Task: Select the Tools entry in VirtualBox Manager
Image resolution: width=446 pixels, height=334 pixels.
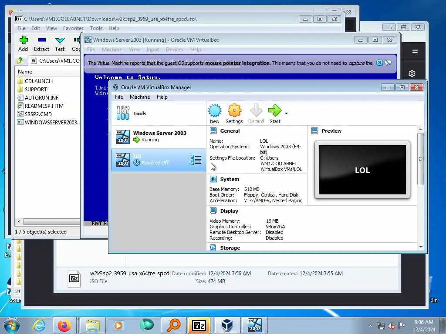Action: [x=159, y=114]
